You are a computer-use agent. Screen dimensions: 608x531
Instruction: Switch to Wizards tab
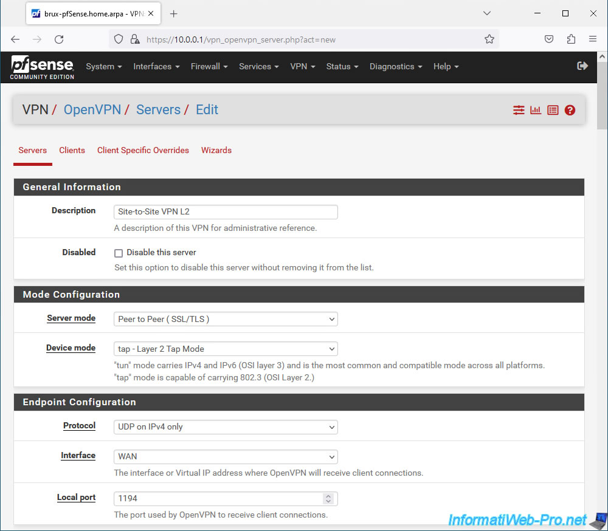pos(216,151)
